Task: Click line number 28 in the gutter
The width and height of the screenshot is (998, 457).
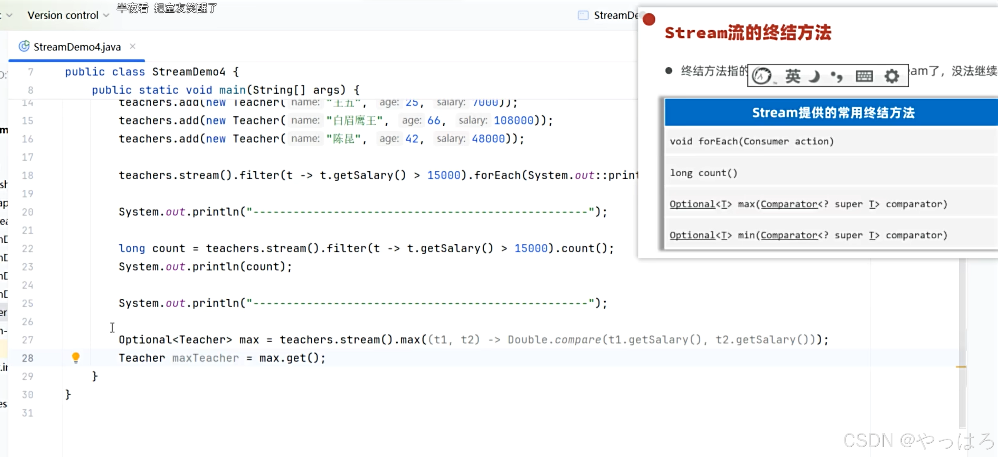Action: (27, 358)
